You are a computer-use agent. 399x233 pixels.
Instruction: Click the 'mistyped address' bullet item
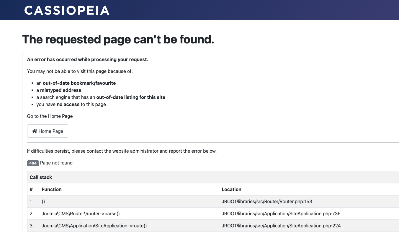pos(60,90)
